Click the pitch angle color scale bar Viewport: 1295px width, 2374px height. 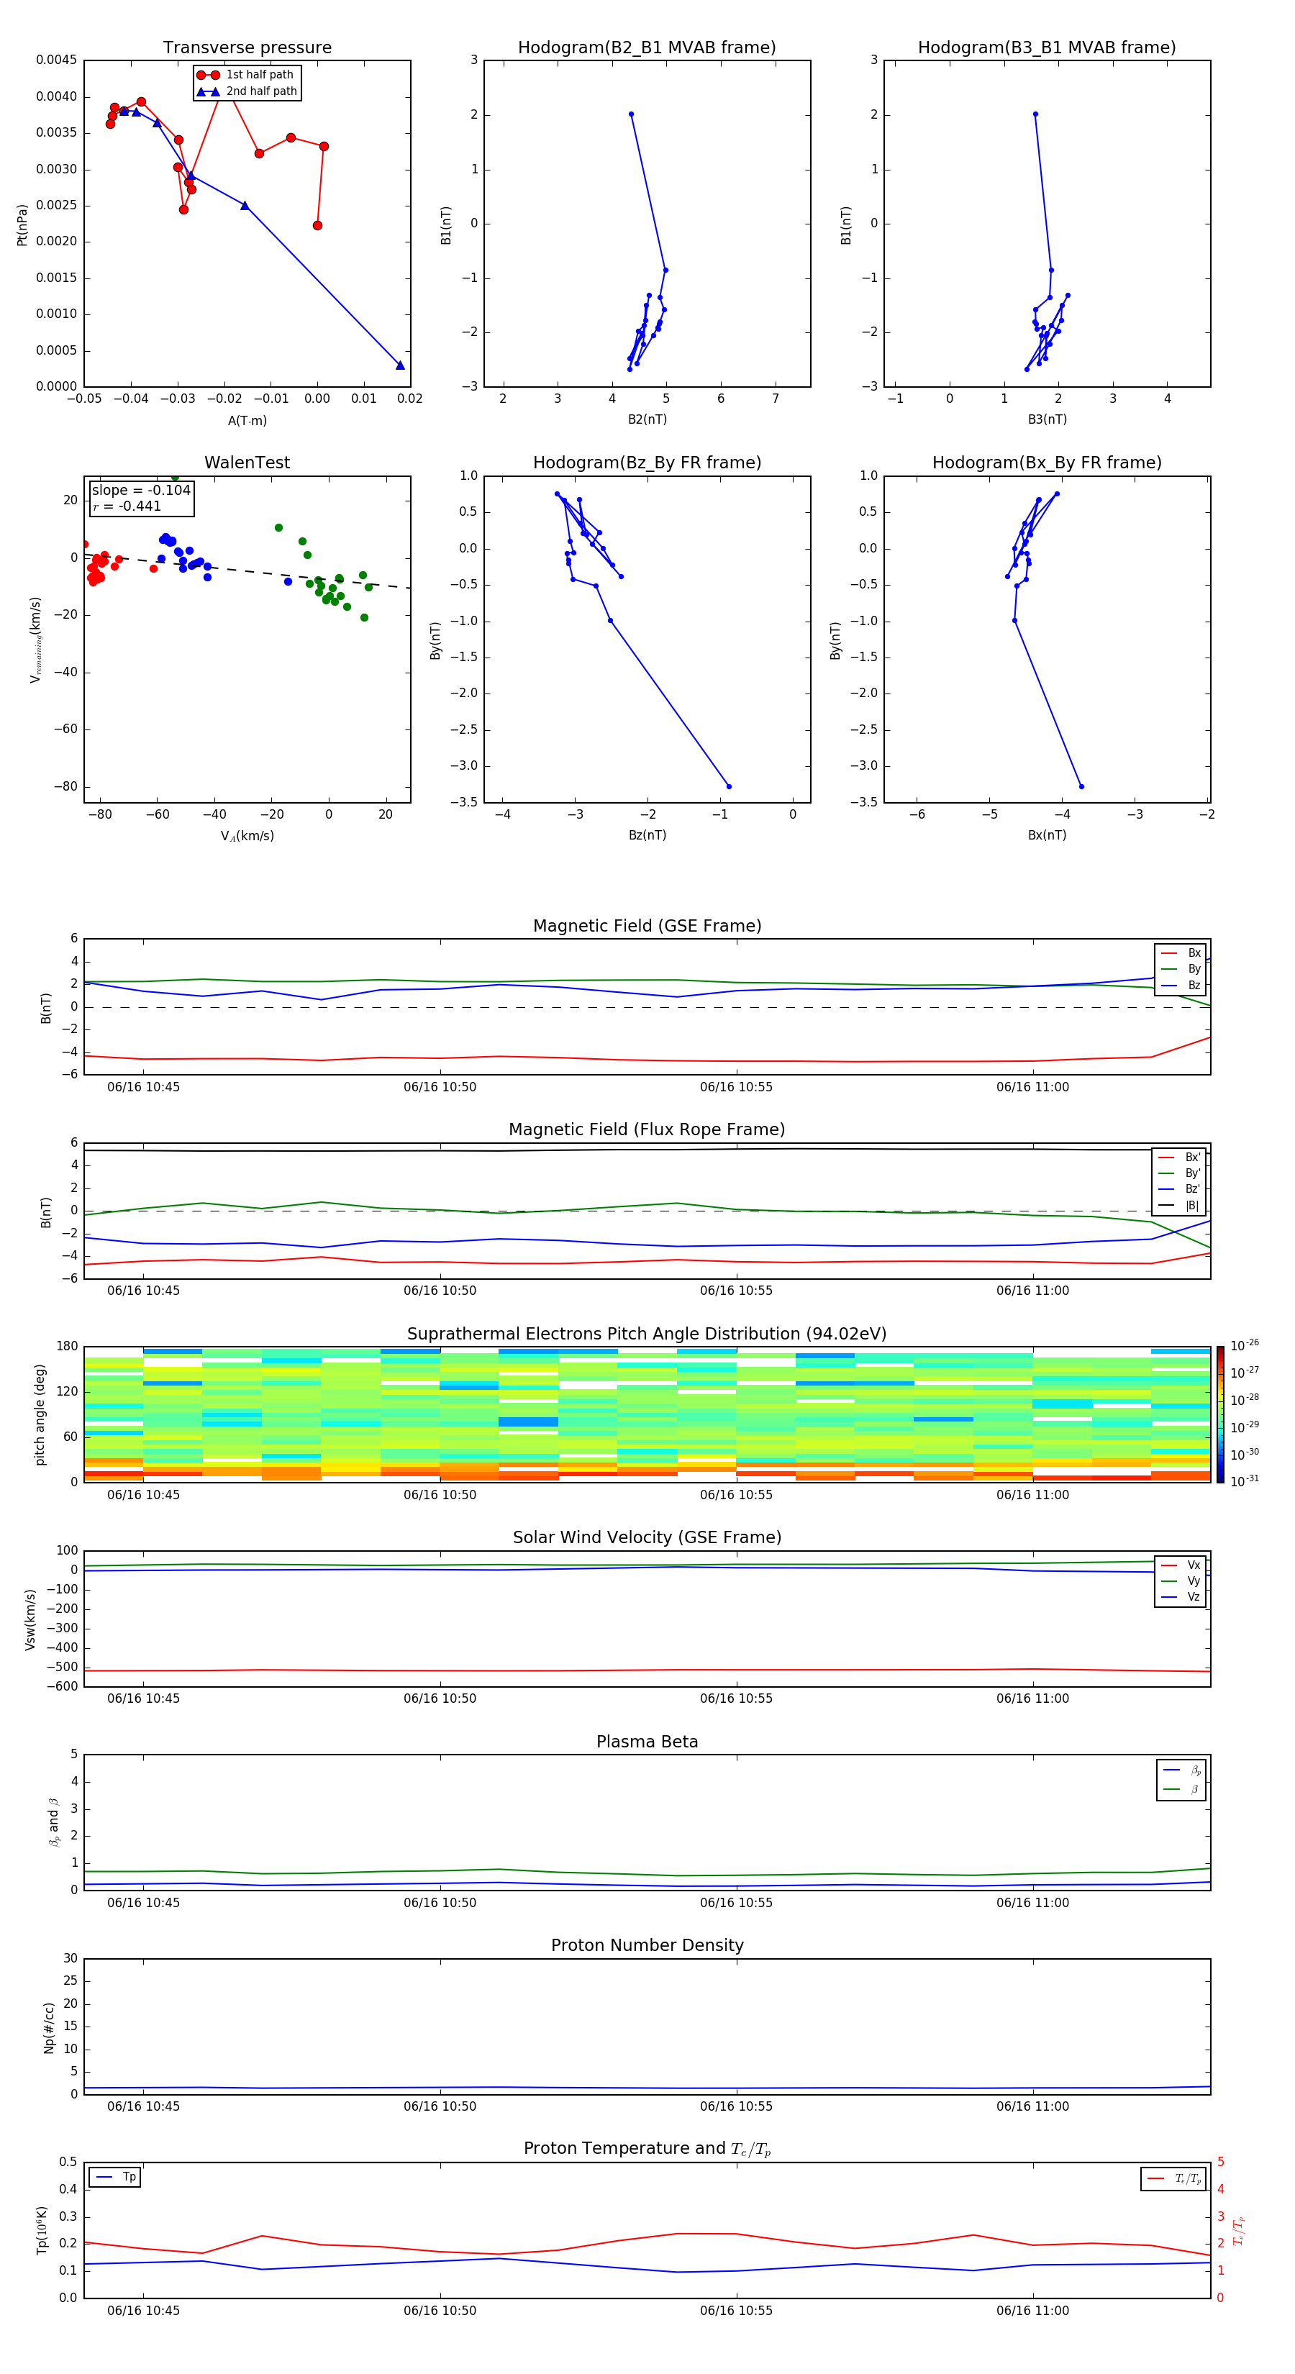1219,1414
